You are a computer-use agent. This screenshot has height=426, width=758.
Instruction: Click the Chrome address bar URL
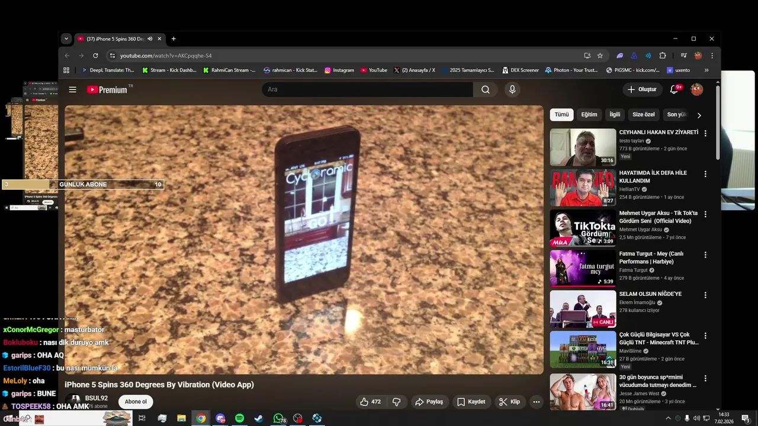tap(166, 56)
